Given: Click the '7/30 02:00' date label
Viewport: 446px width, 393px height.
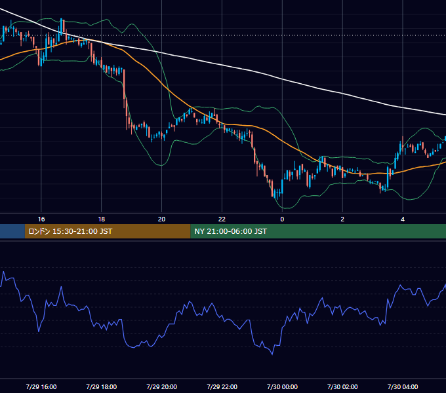Looking at the screenshot, I should coord(342,386).
